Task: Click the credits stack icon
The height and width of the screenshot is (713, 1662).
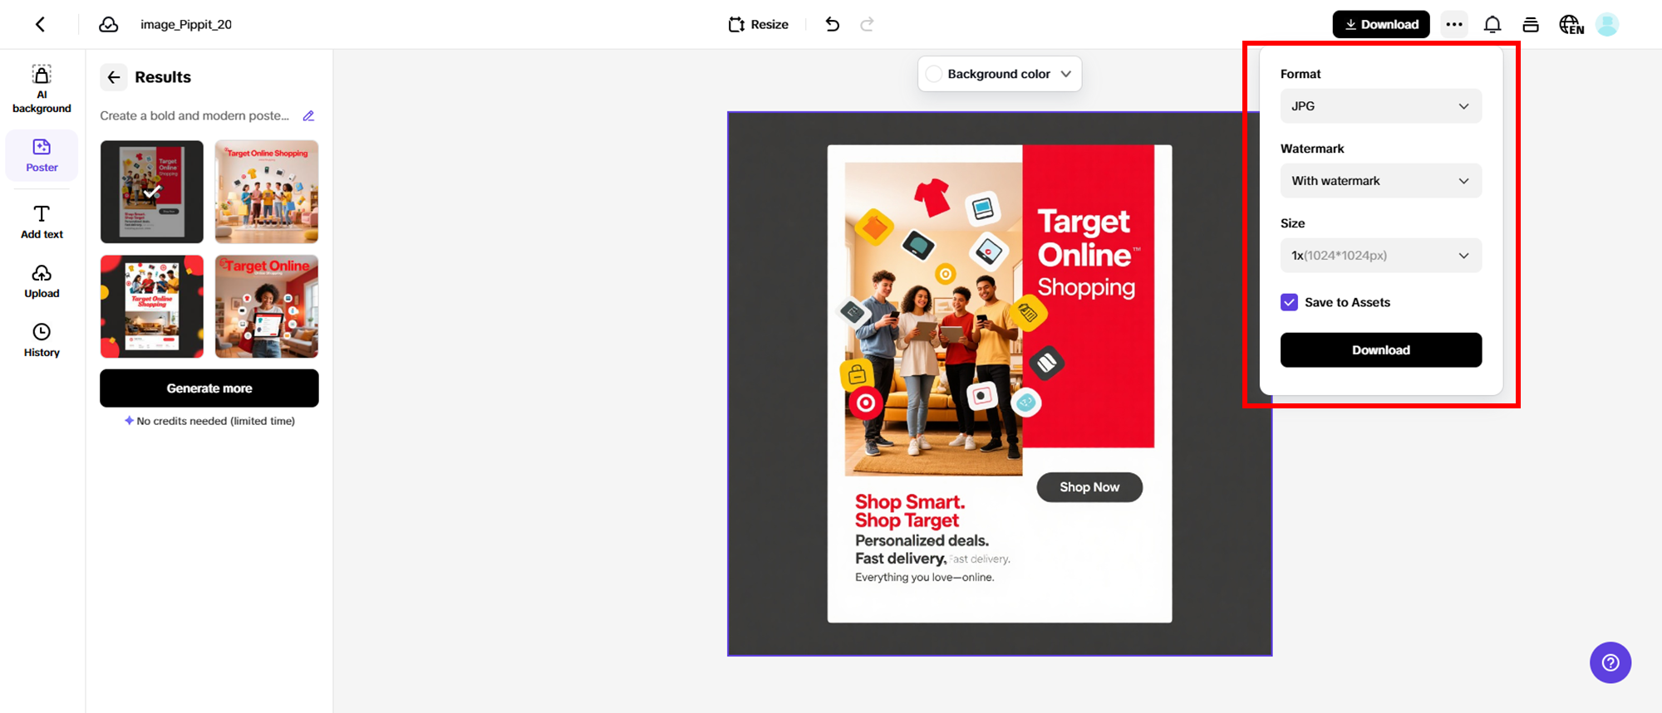Action: pos(1531,25)
